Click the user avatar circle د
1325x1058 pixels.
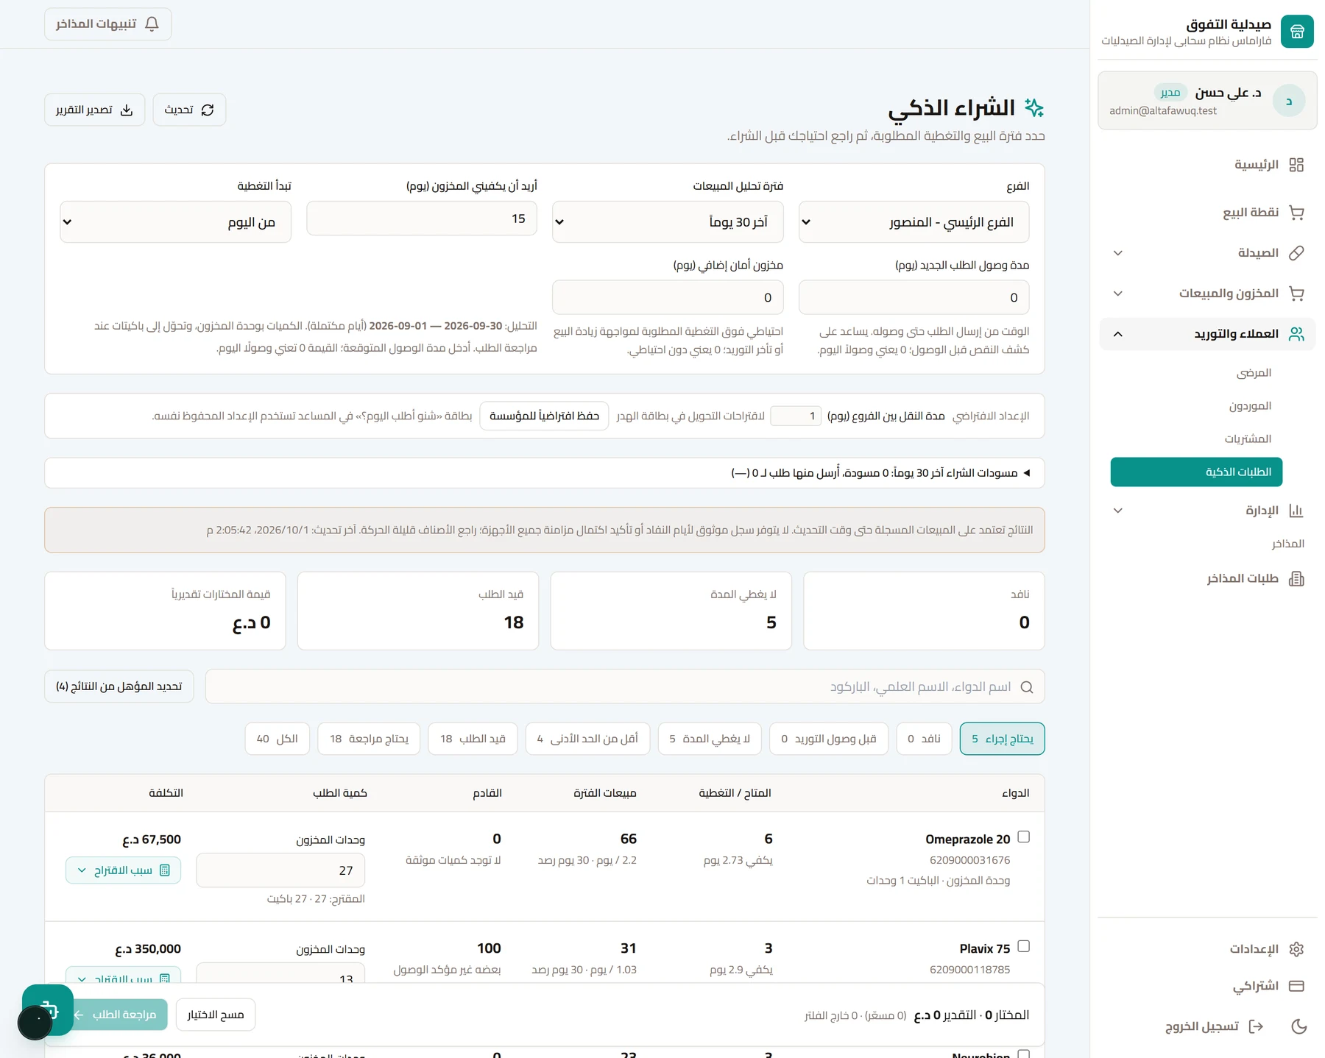click(x=1289, y=101)
